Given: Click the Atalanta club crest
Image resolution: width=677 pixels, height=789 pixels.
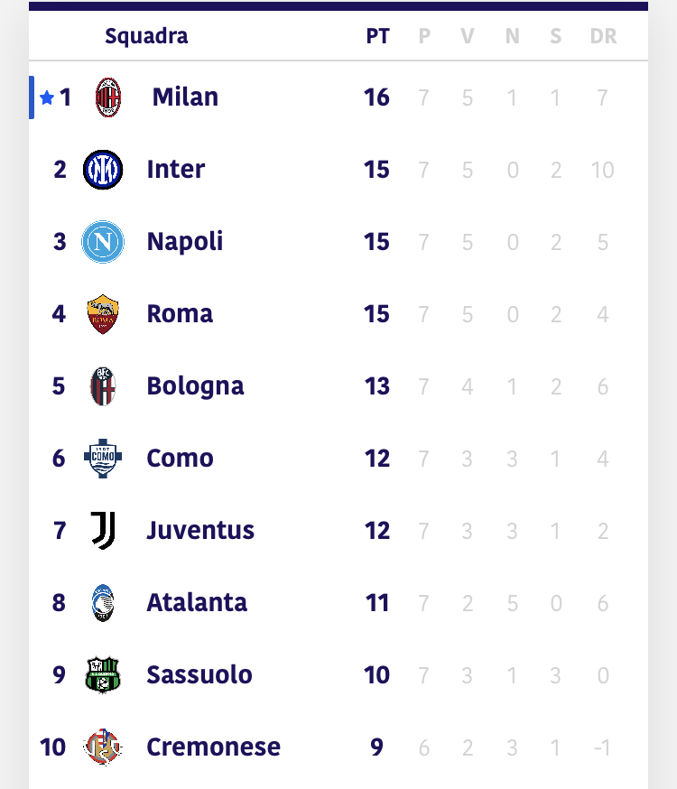Looking at the screenshot, I should 103,603.
